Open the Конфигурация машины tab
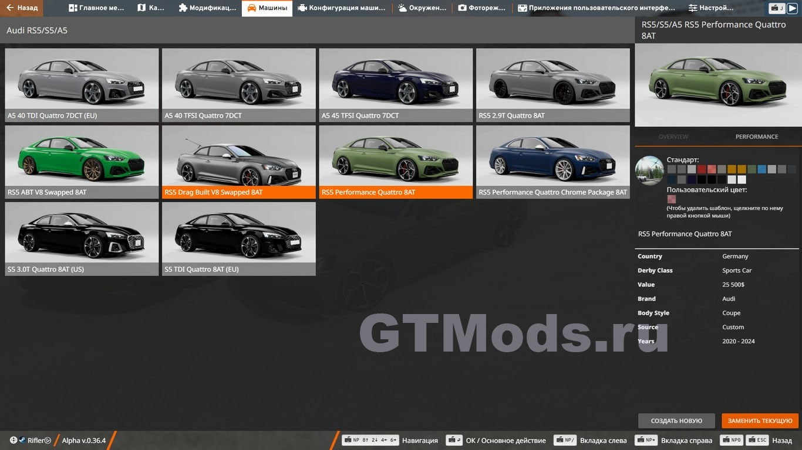This screenshot has height=450, width=802. point(341,8)
